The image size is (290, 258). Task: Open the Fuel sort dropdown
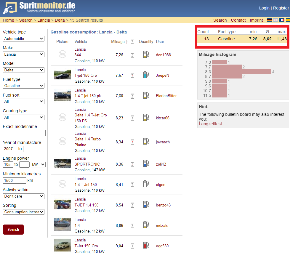[x=24, y=102]
